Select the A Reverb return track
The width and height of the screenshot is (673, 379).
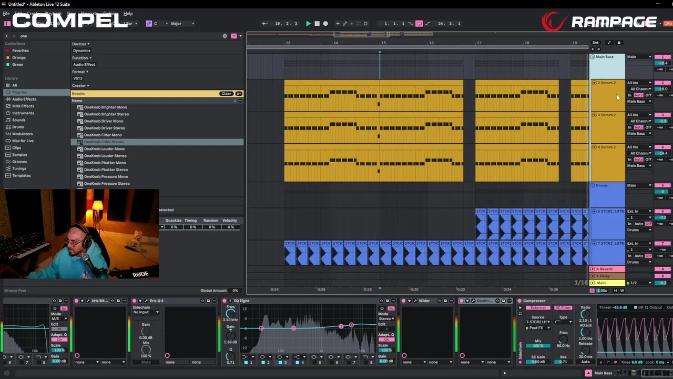(x=607, y=269)
